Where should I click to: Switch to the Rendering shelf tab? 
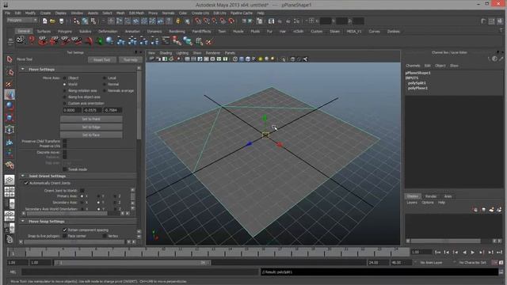click(x=177, y=32)
